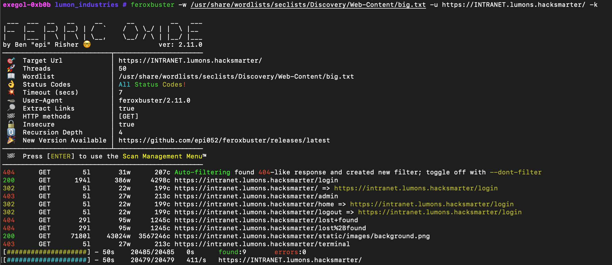
Task: Open the /static/images/background.png URL
Action: (302, 236)
